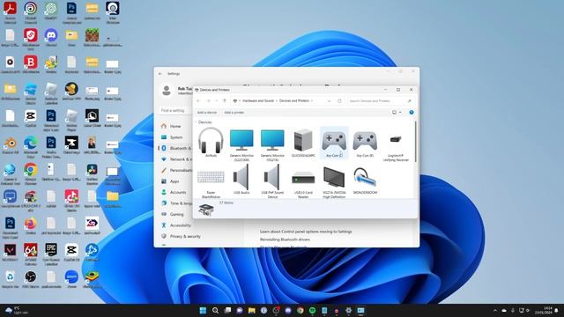The height and width of the screenshot is (317, 564).
Task: Open Home in Settings sidebar
Action: [175, 126]
